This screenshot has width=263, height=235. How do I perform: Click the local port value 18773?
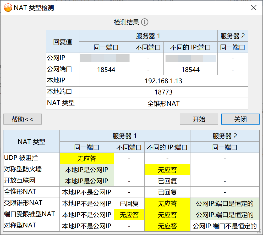click(x=163, y=92)
